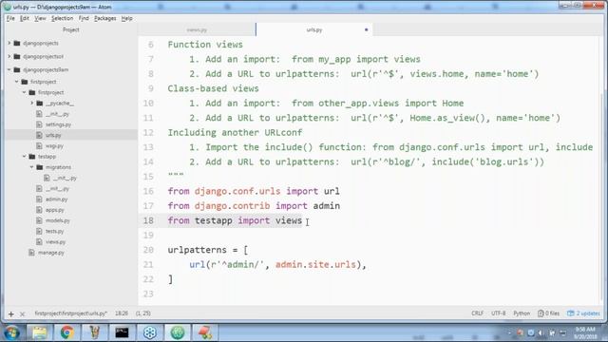Image resolution: width=608 pixels, height=342 pixels.
Task: Open the Help menu
Action: pos(126,18)
